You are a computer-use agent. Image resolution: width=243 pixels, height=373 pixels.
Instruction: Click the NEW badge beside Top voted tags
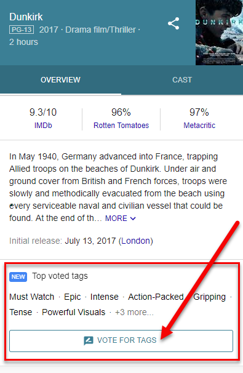(18, 276)
